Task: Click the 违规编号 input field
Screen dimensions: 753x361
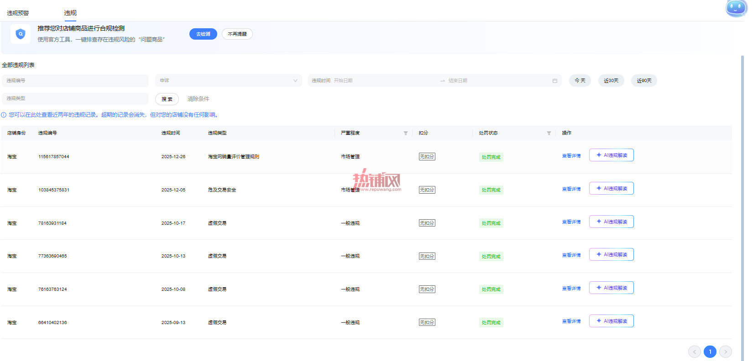Action: pos(75,81)
